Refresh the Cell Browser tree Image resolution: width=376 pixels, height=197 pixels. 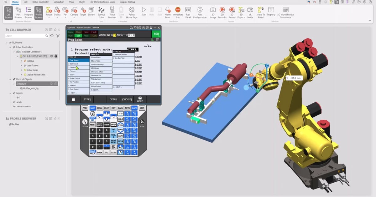52,36
